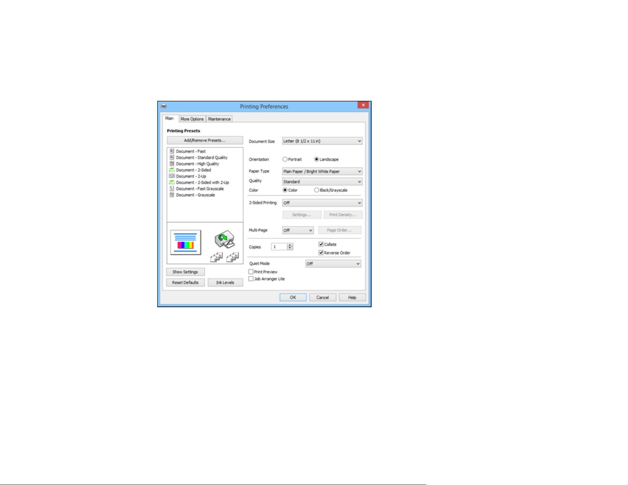Screen dimensions: 628x485
Task: Click the left collate pages icon
Action: coord(216,257)
